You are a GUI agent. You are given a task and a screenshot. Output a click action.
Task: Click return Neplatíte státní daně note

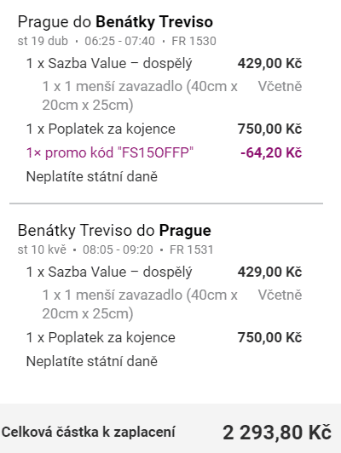(x=92, y=361)
